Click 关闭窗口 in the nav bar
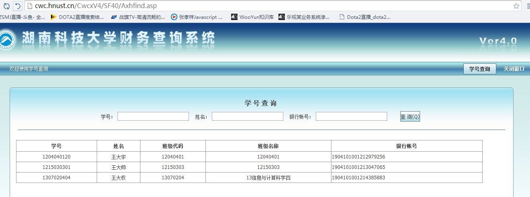Screen dimensions: 530x197 click(x=514, y=69)
